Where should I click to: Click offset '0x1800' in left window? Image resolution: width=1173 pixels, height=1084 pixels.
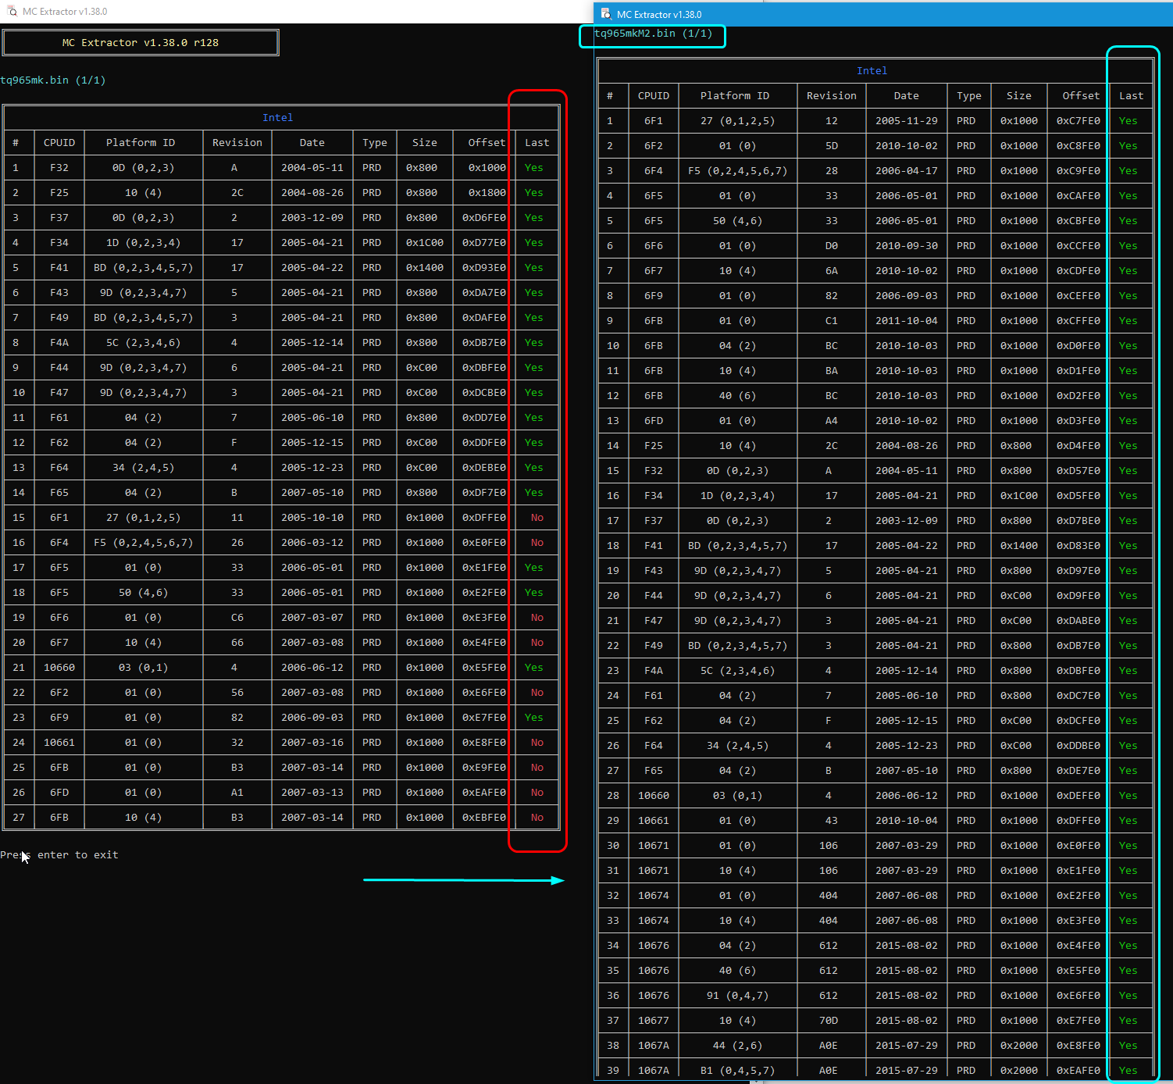coord(487,193)
